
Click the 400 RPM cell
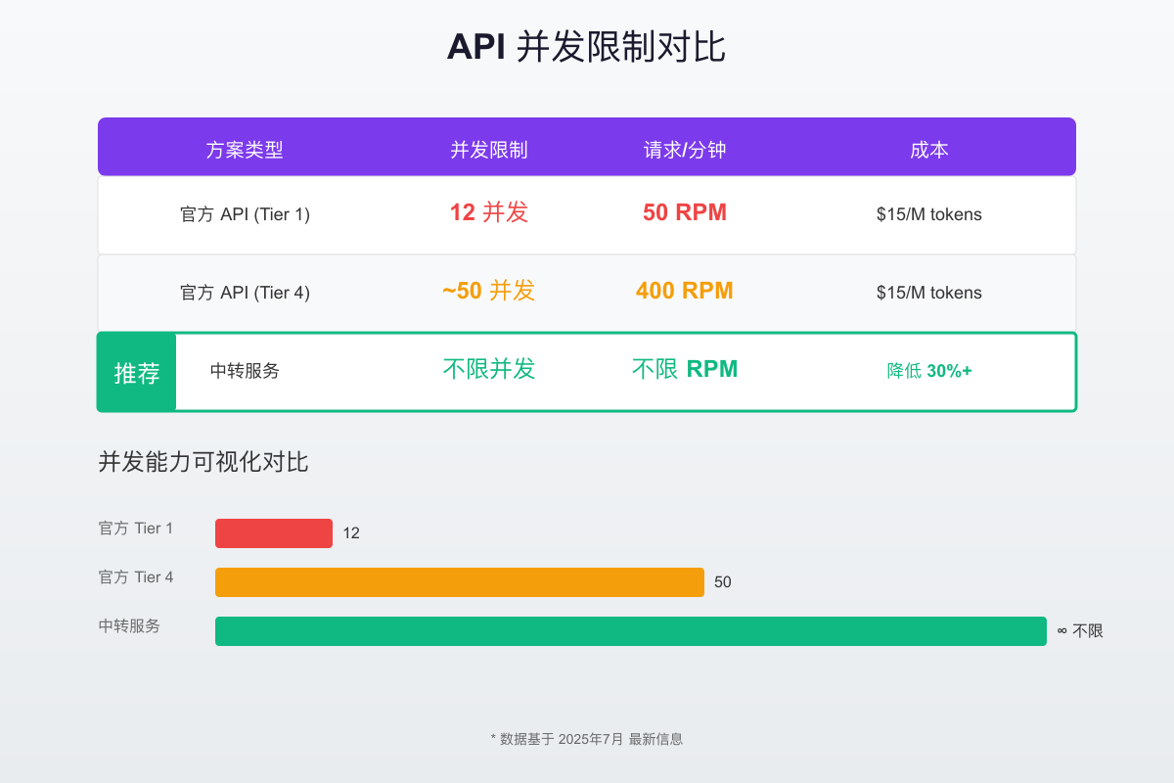click(685, 291)
